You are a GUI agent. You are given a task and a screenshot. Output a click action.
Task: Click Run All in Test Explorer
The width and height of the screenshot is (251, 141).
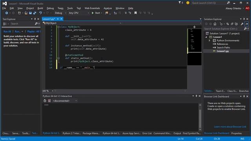pyautogui.click(x=7, y=31)
